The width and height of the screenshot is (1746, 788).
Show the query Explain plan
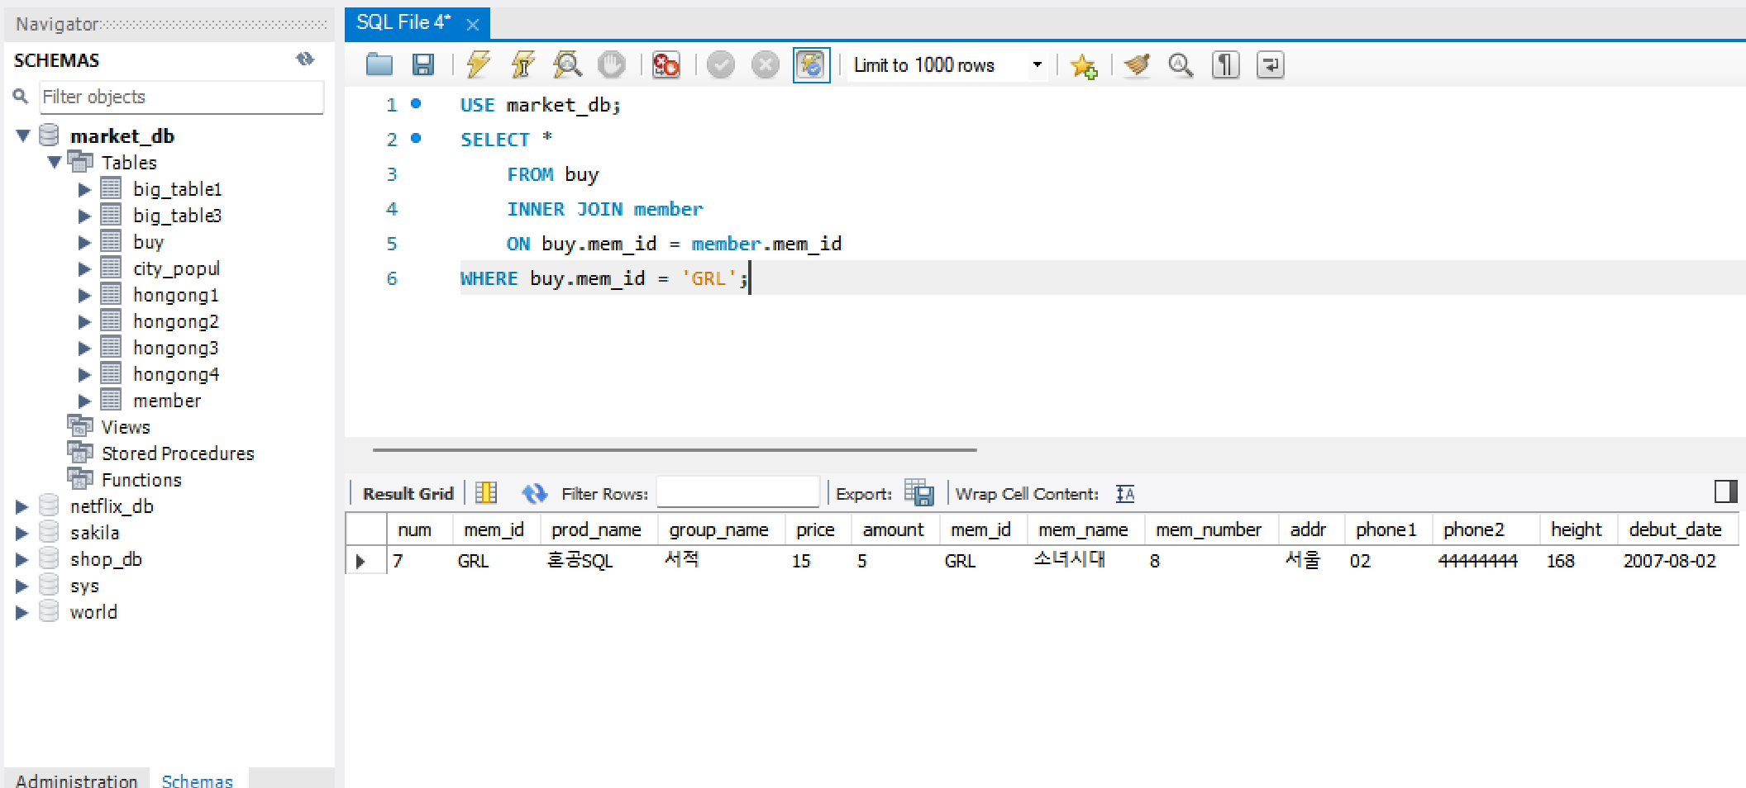(x=567, y=64)
